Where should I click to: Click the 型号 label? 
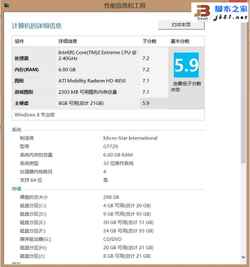click(24, 147)
